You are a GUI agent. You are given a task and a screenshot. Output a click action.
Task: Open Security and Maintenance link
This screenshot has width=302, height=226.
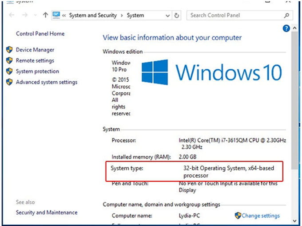click(47, 212)
